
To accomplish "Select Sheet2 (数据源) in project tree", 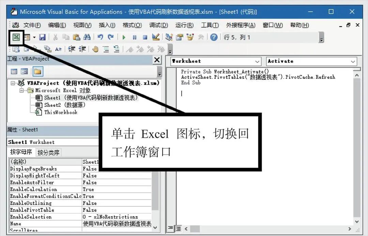I will 64,105.
